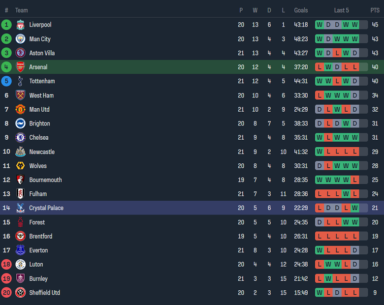Click the Tottenham cockerel crest
Screen dimensions: 384x305
[x=20, y=81]
